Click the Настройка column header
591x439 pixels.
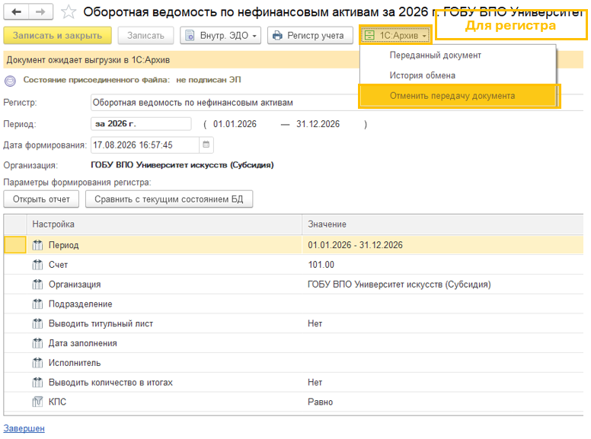tap(165, 224)
